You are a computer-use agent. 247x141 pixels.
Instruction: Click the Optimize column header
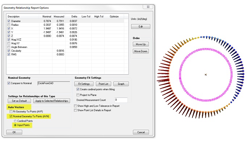click(x=114, y=16)
